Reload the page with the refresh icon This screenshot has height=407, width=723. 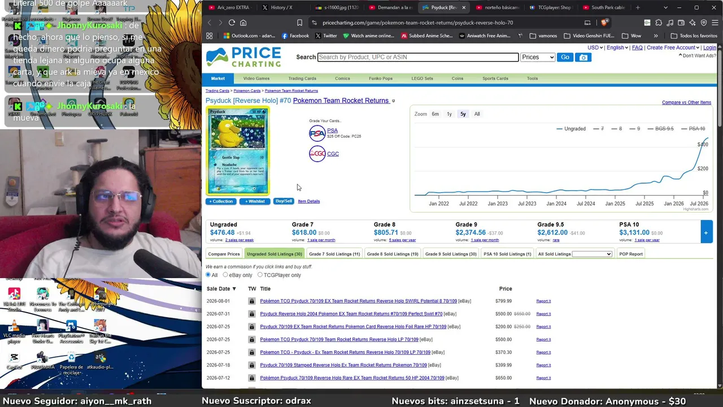click(x=232, y=23)
